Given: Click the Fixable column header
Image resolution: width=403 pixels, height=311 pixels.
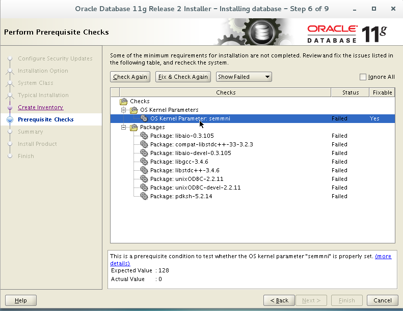Looking at the screenshot, I should [382, 92].
